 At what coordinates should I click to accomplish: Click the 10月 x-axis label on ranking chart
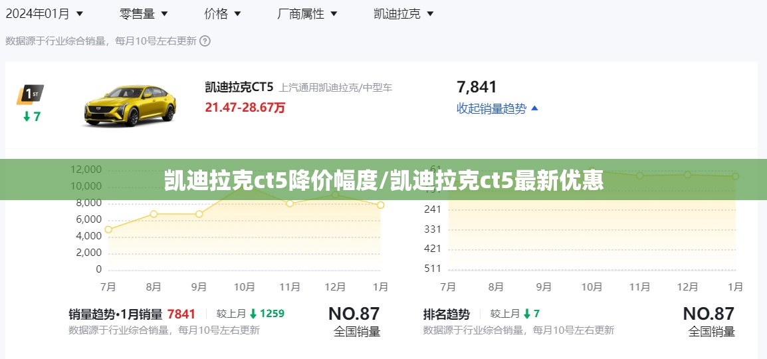point(592,287)
